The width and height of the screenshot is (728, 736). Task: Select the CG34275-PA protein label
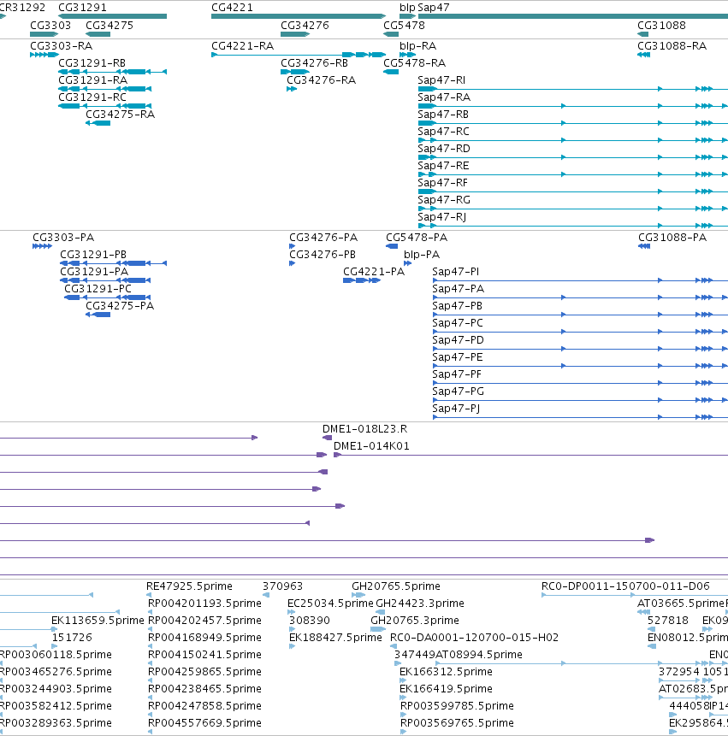click(119, 306)
